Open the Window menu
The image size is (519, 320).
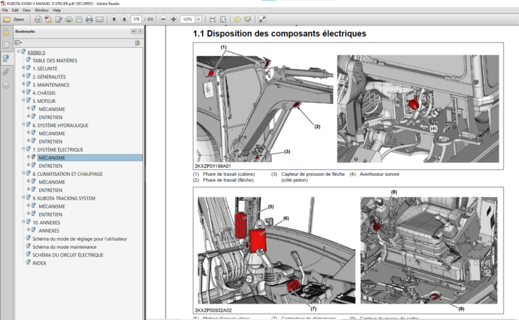click(x=41, y=10)
